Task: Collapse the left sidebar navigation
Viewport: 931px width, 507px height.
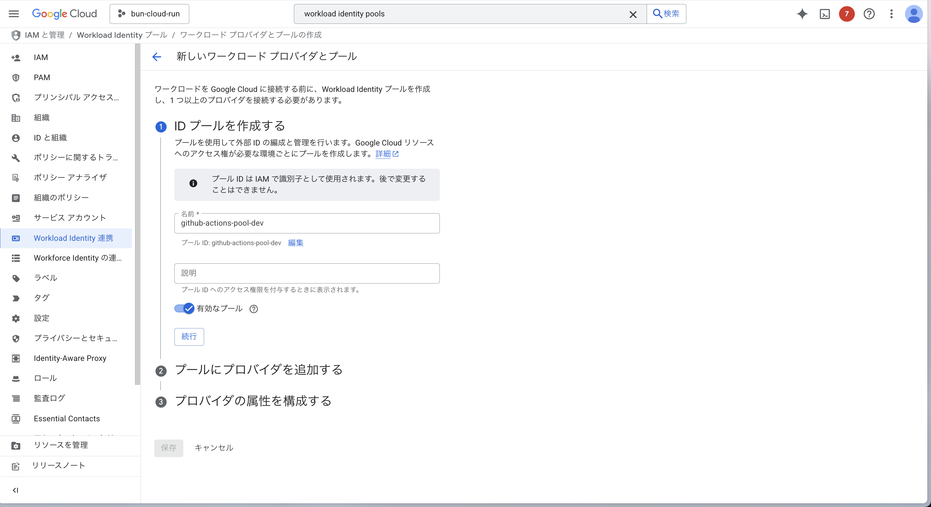Action: tap(15, 490)
